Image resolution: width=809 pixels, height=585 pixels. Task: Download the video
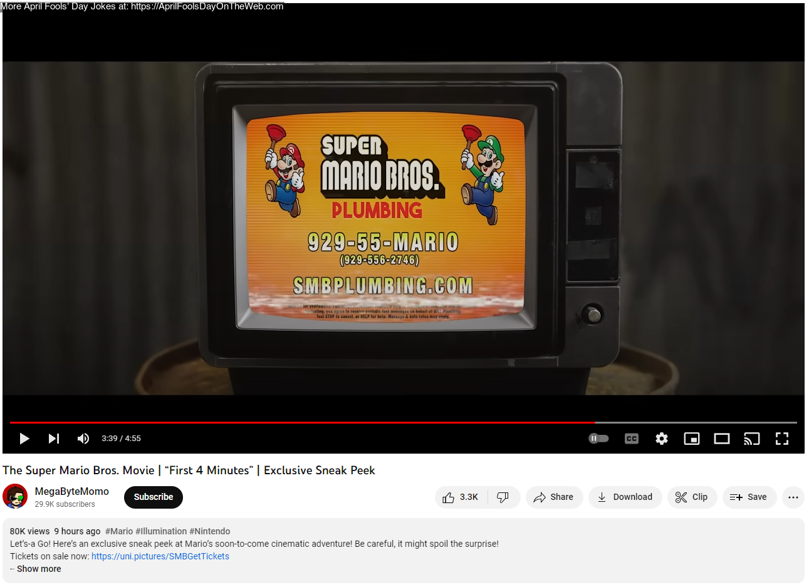[625, 497]
